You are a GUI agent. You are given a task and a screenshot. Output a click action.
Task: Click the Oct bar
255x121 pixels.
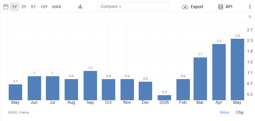pyautogui.click(x=108, y=90)
